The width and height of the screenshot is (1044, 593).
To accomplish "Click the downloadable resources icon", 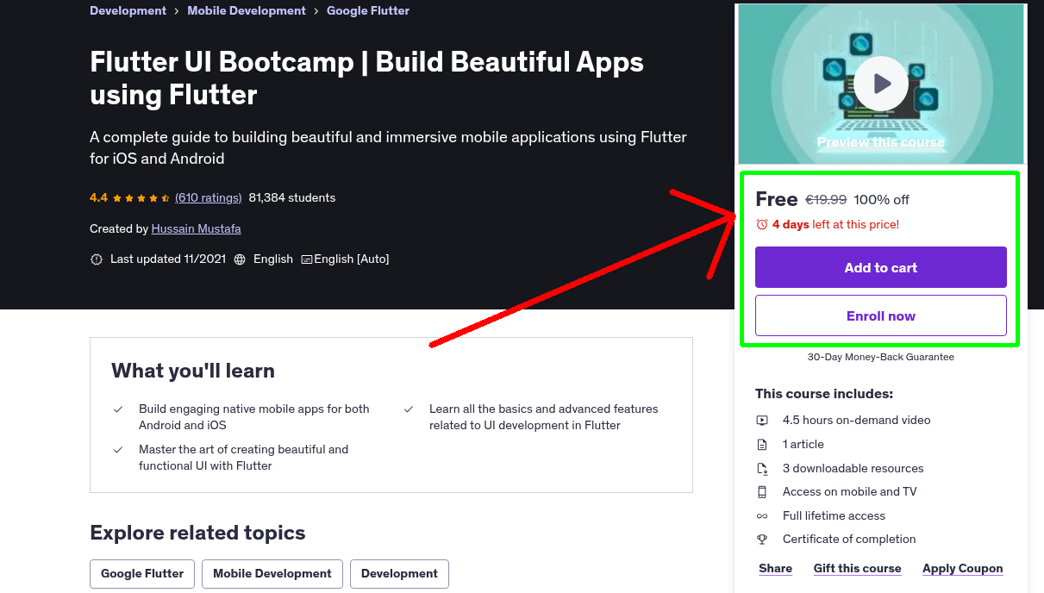I will (x=762, y=469).
